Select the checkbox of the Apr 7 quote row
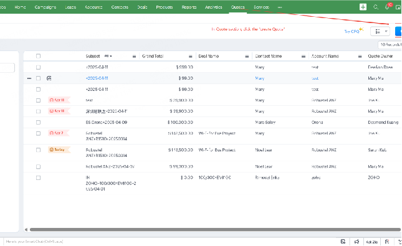This screenshot has width=402, height=246. 38,133
